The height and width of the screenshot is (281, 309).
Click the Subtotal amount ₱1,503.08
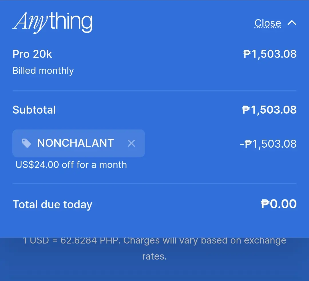pos(269,110)
